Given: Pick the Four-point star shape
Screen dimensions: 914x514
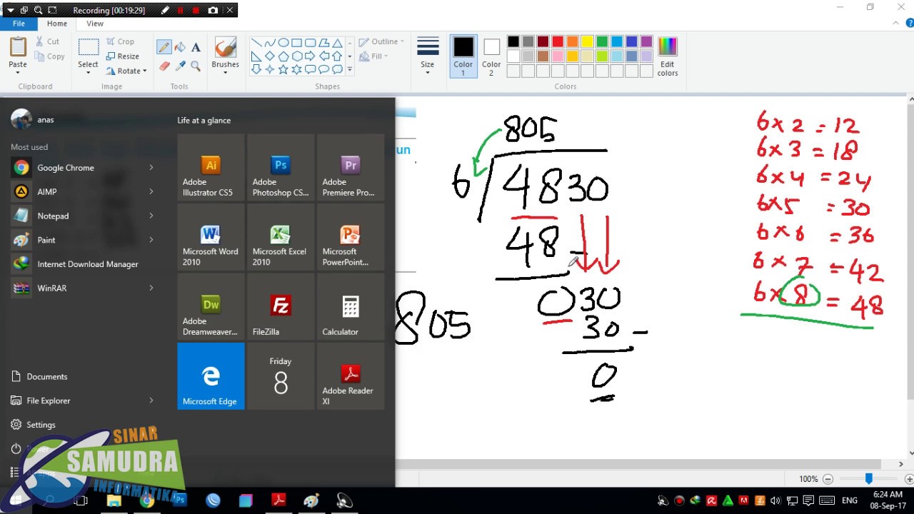Looking at the screenshot, I should click(270, 69).
